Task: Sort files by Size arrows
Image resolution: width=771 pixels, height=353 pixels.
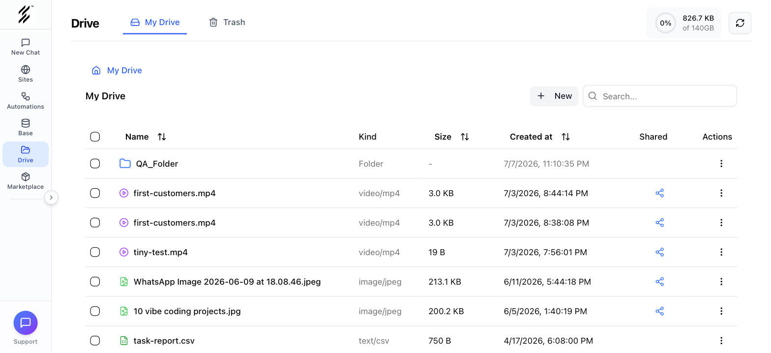Action: [465, 137]
